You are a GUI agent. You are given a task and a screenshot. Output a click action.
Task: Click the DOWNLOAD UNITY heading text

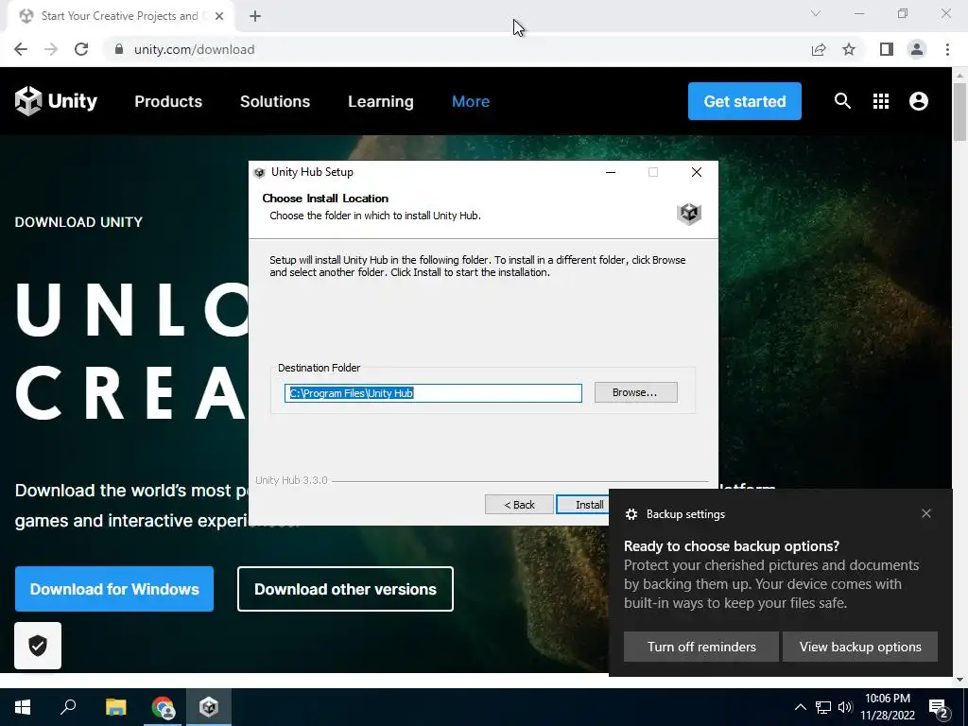click(78, 221)
